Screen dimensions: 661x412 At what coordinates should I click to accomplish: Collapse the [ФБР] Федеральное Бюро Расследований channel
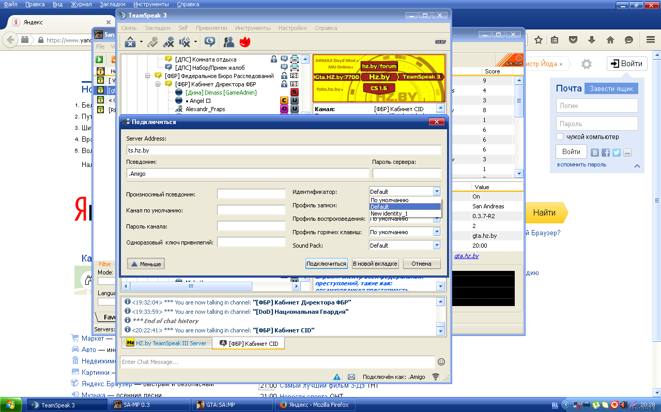(x=148, y=76)
